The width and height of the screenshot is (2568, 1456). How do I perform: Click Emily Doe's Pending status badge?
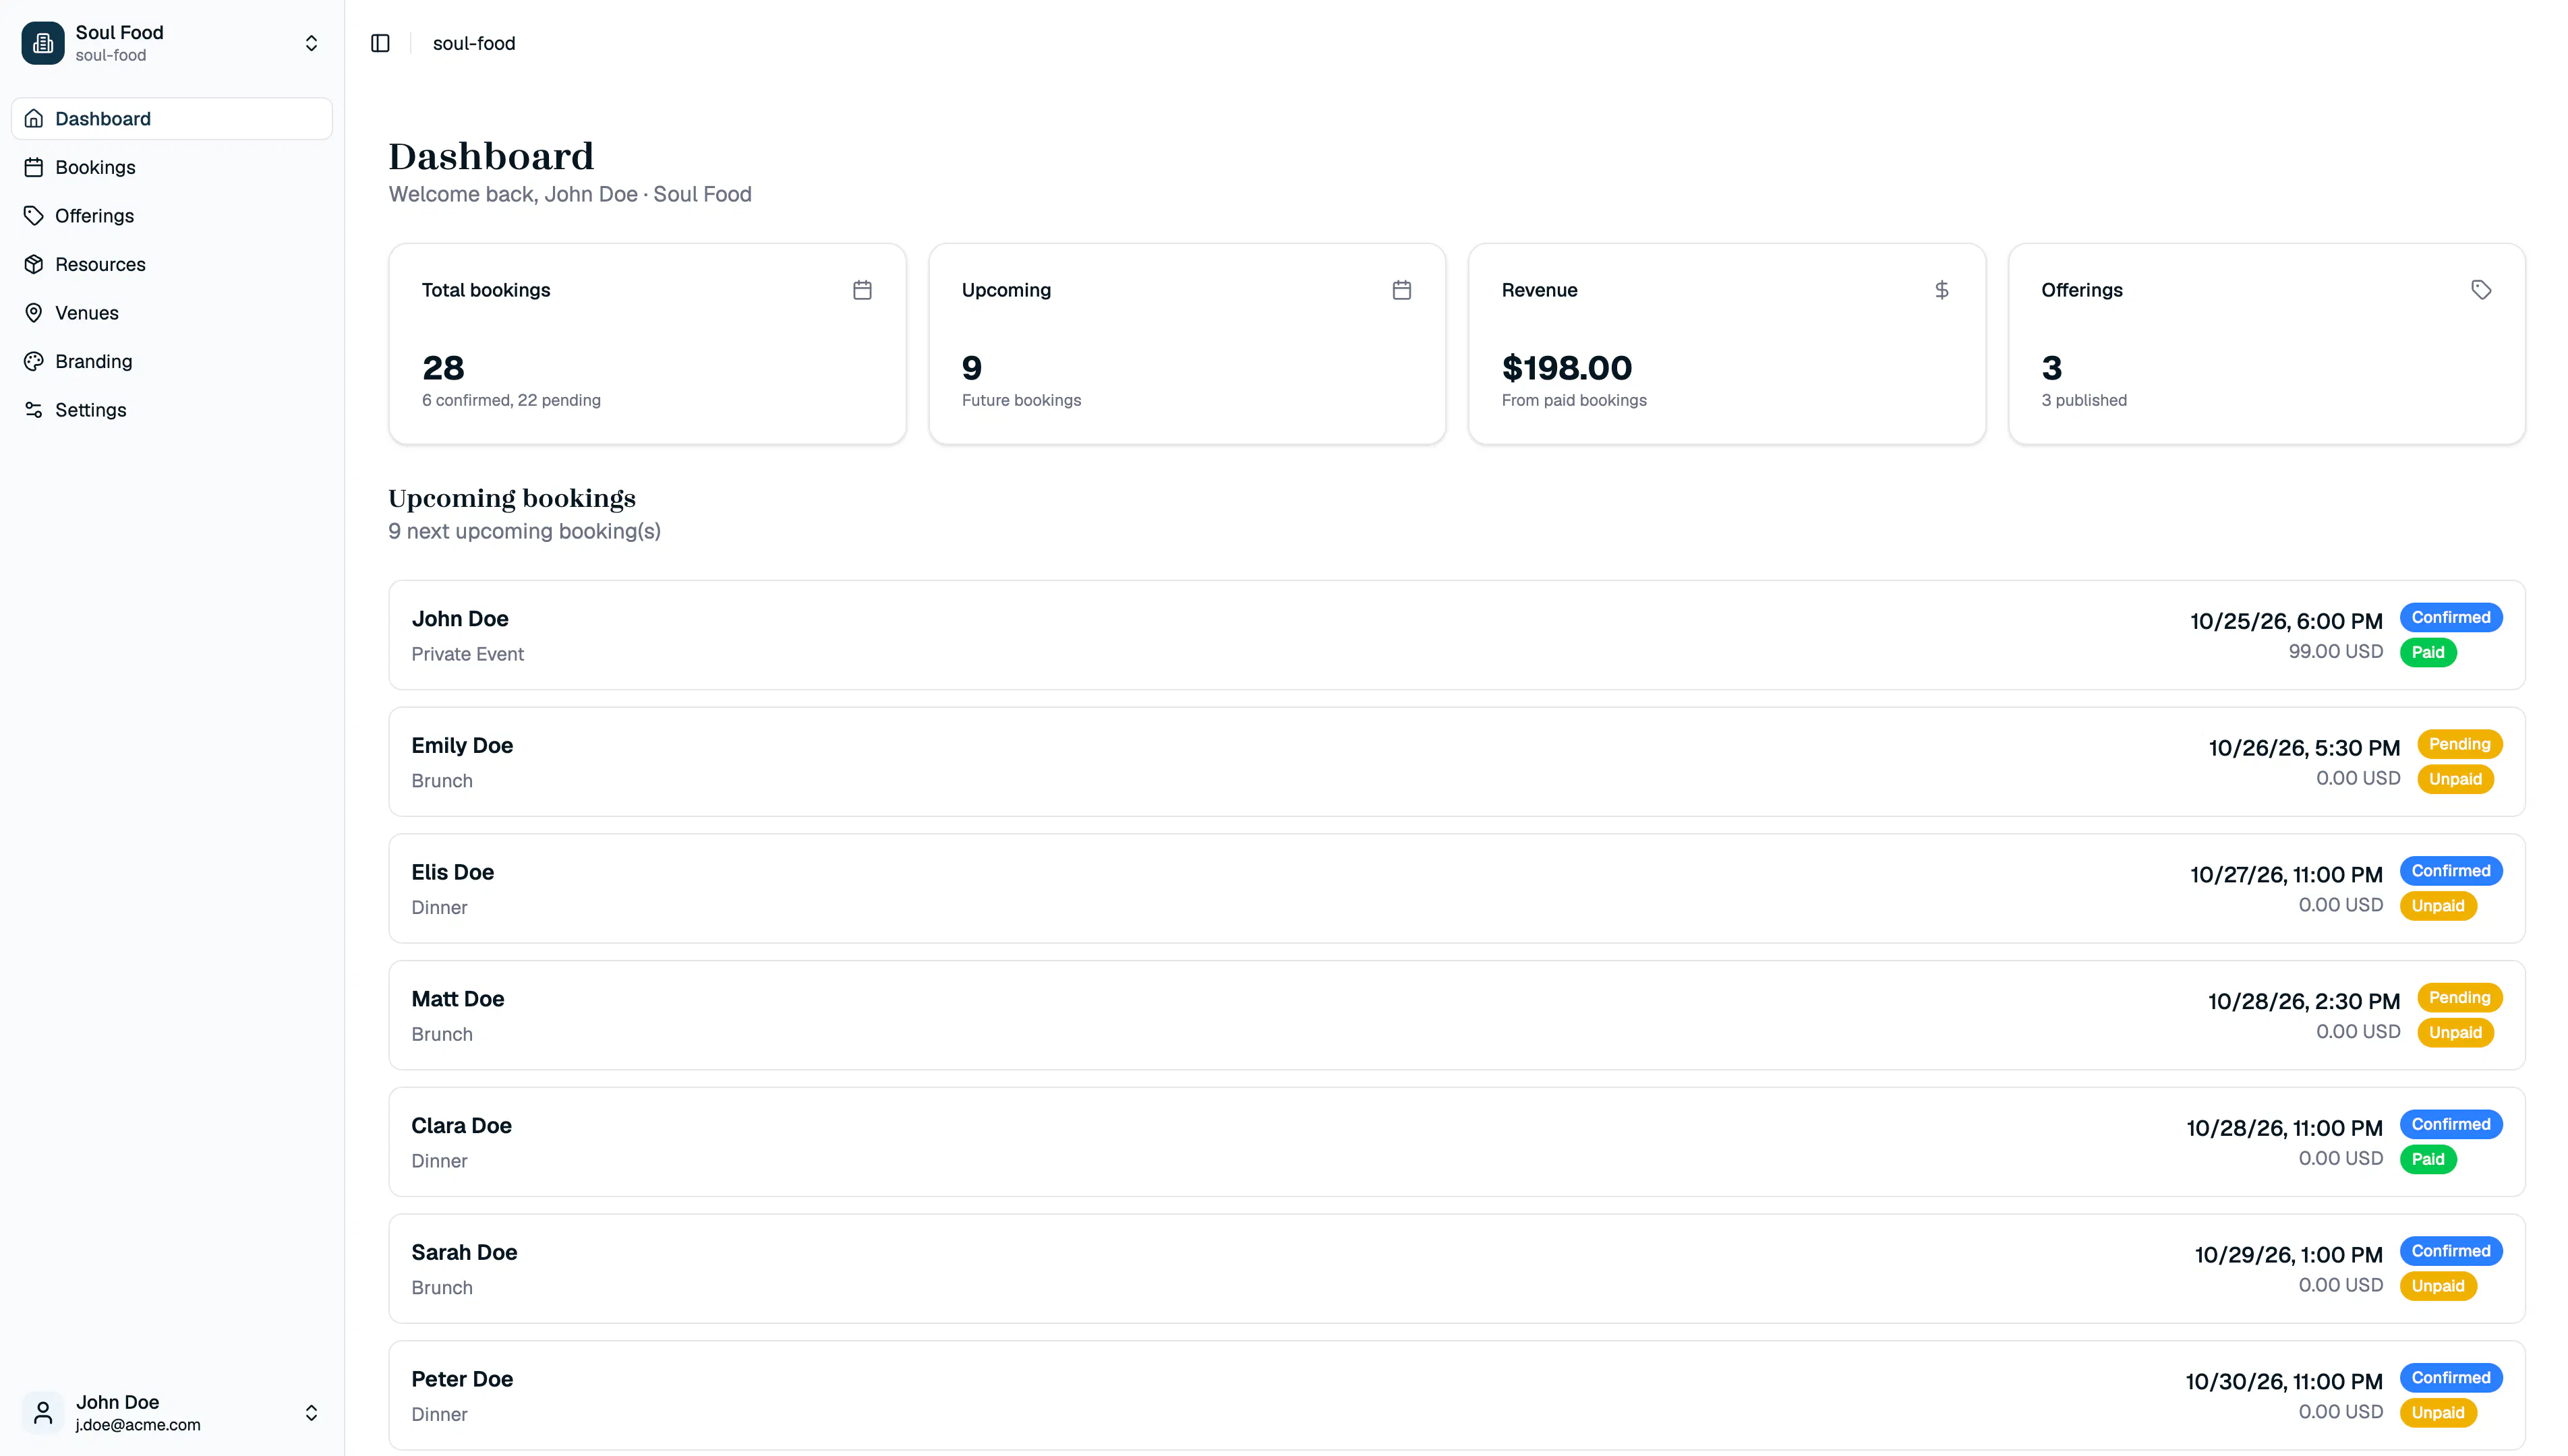pos(2459,744)
